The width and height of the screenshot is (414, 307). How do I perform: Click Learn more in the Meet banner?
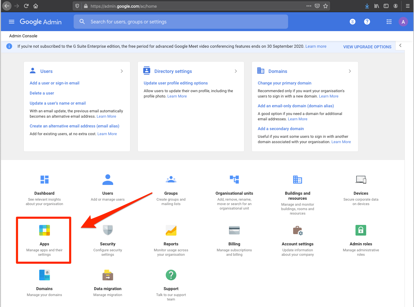pyautogui.click(x=316, y=46)
